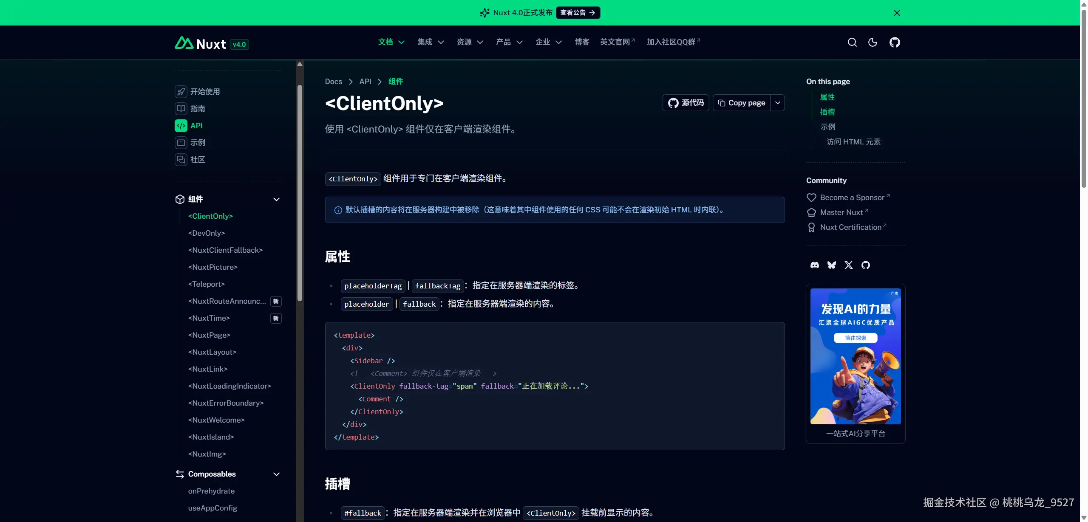Dismiss the Nuxt 4.0 announcement banner

[x=897, y=13]
